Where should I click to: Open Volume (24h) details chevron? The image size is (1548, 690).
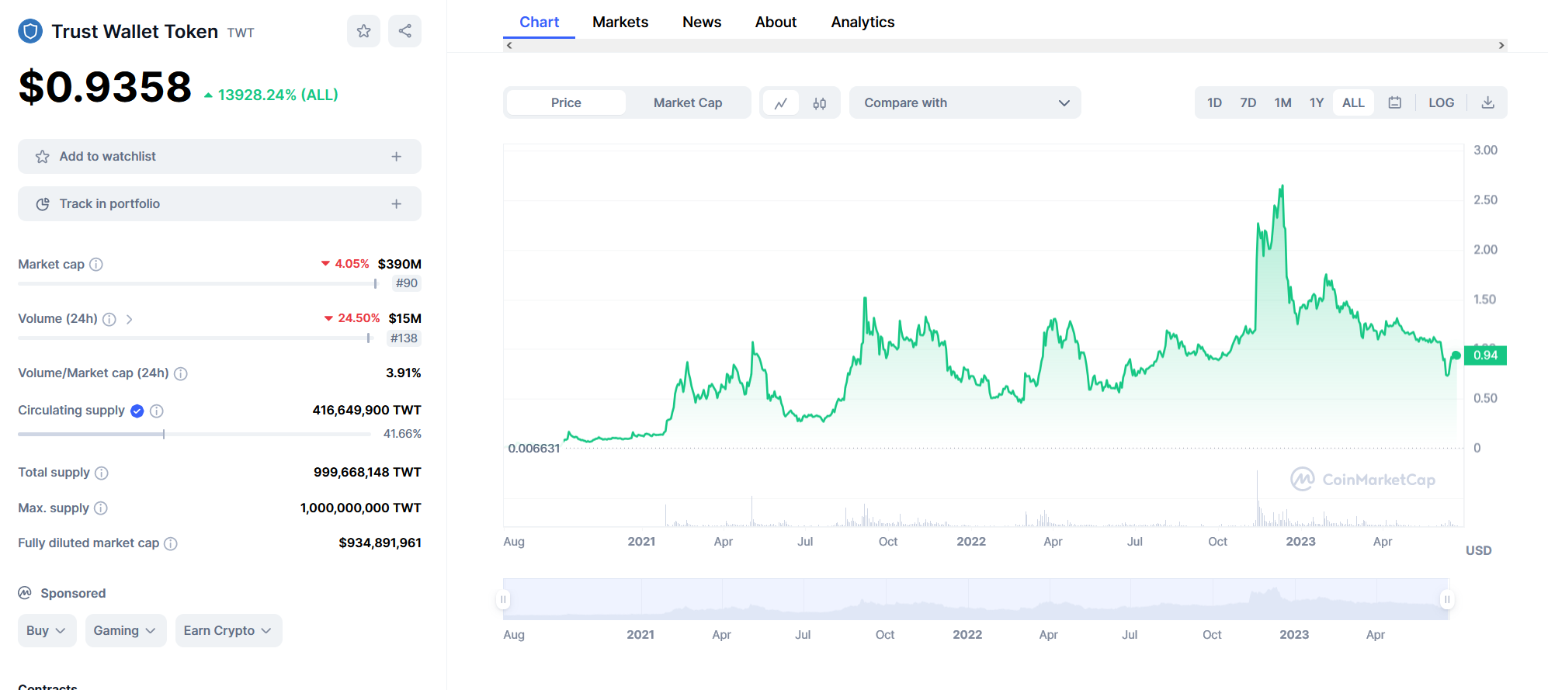[x=129, y=319]
